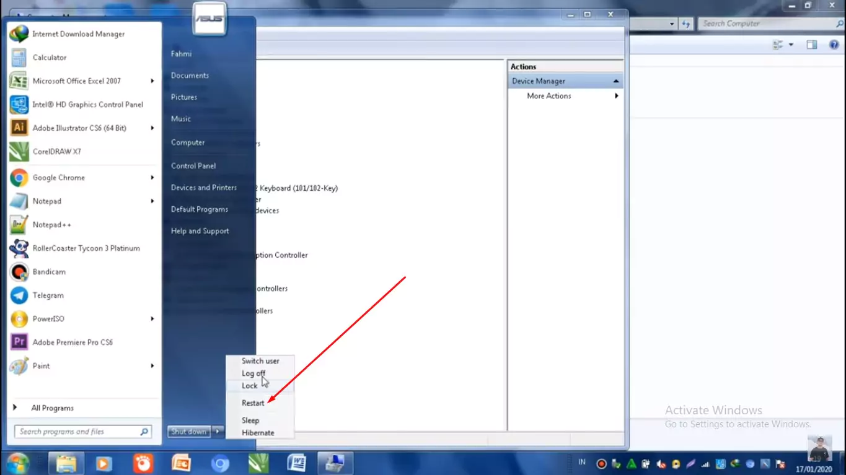The height and width of the screenshot is (475, 846).
Task: Click the muted volume tray icon
Action: [662, 464]
